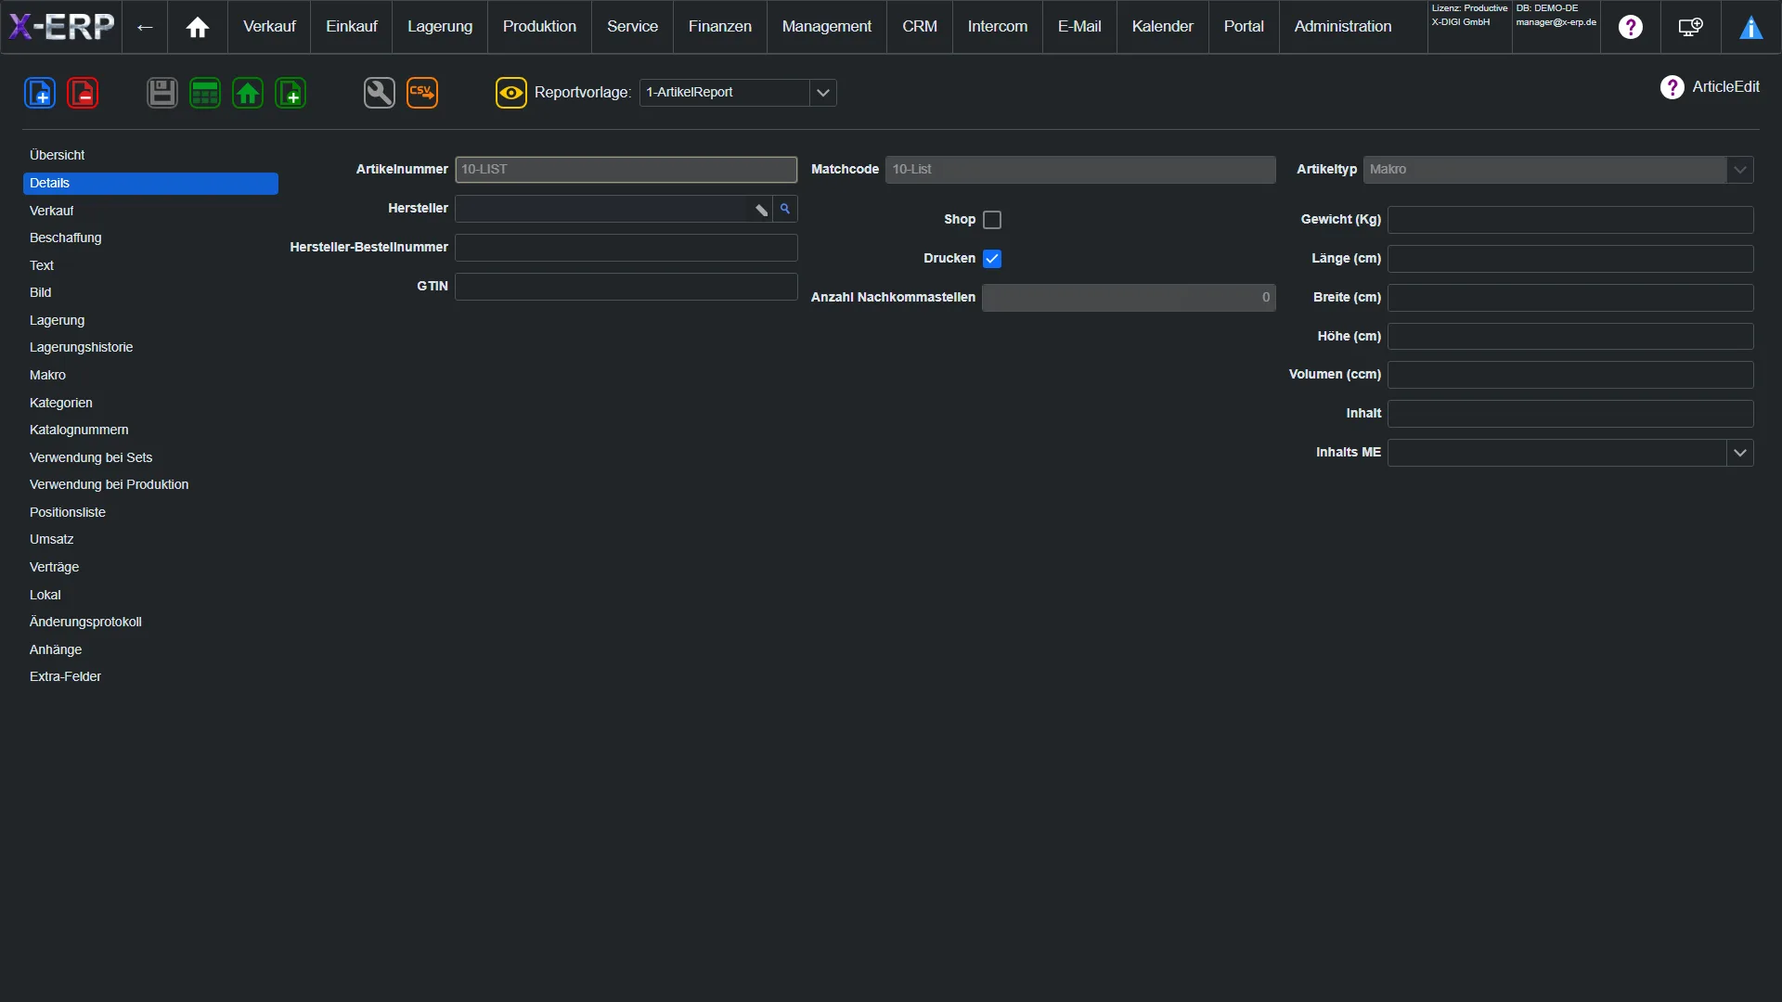
Task: Click the GTIN input field
Action: tap(626, 287)
